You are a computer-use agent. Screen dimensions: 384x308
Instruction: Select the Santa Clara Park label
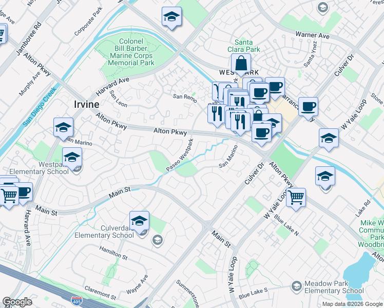point(244,46)
